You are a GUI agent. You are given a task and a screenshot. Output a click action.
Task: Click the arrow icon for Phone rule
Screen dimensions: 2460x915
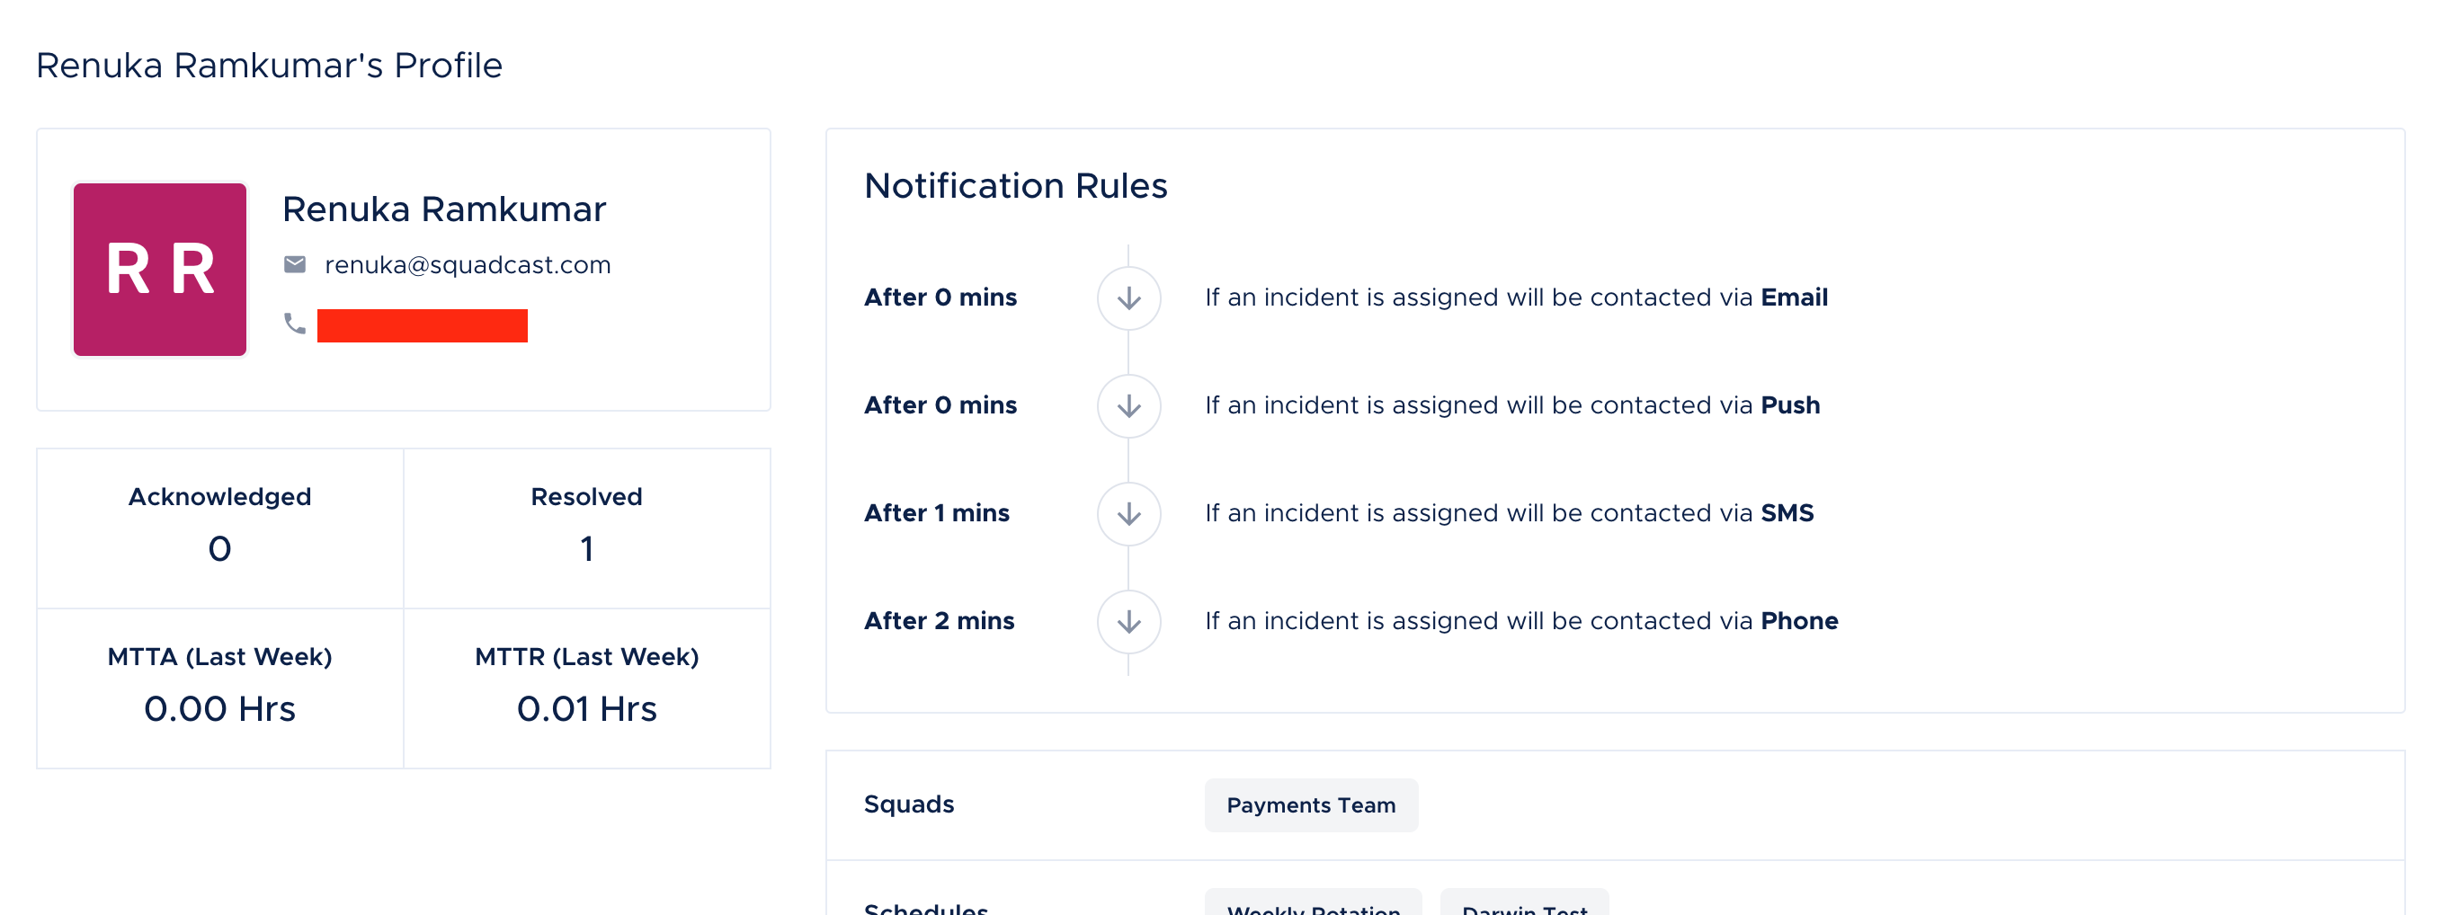pos(1128,622)
